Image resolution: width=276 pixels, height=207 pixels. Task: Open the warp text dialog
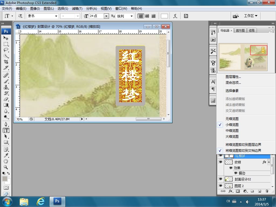click(175, 16)
